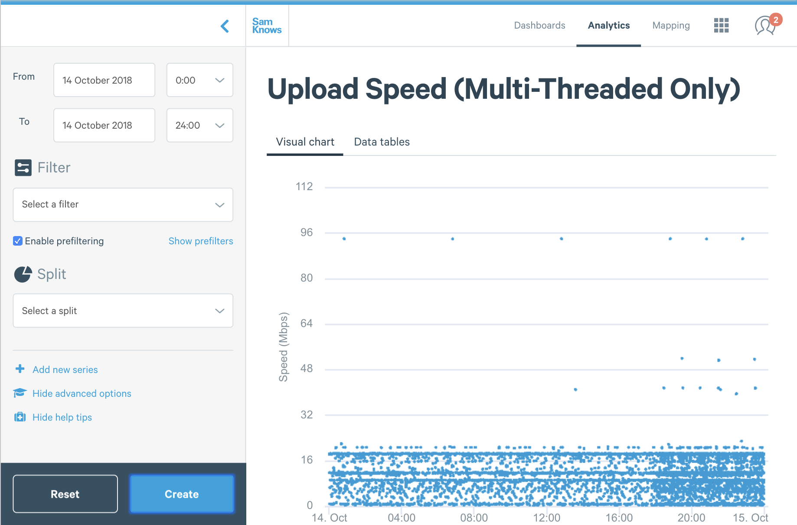Click the 112 y-axis label
The image size is (797, 525).
[304, 187]
